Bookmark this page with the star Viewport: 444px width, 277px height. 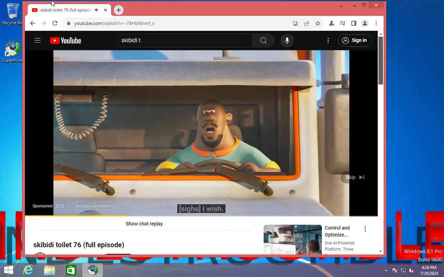(x=318, y=23)
